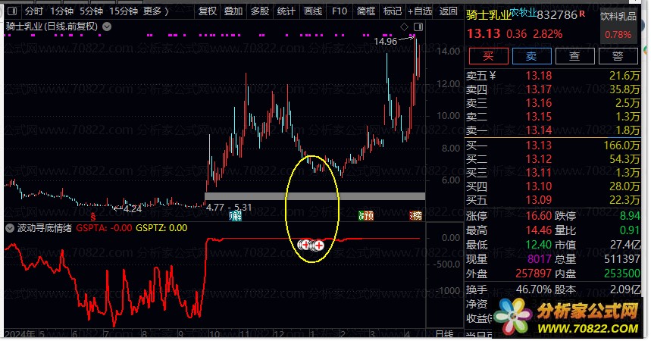
Task: Click the 骑士乳业 stock name in quote panel
Action: (x=488, y=15)
